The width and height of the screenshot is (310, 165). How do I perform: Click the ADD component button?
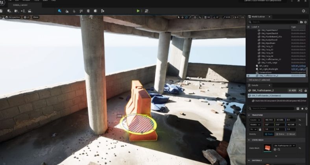292,91
